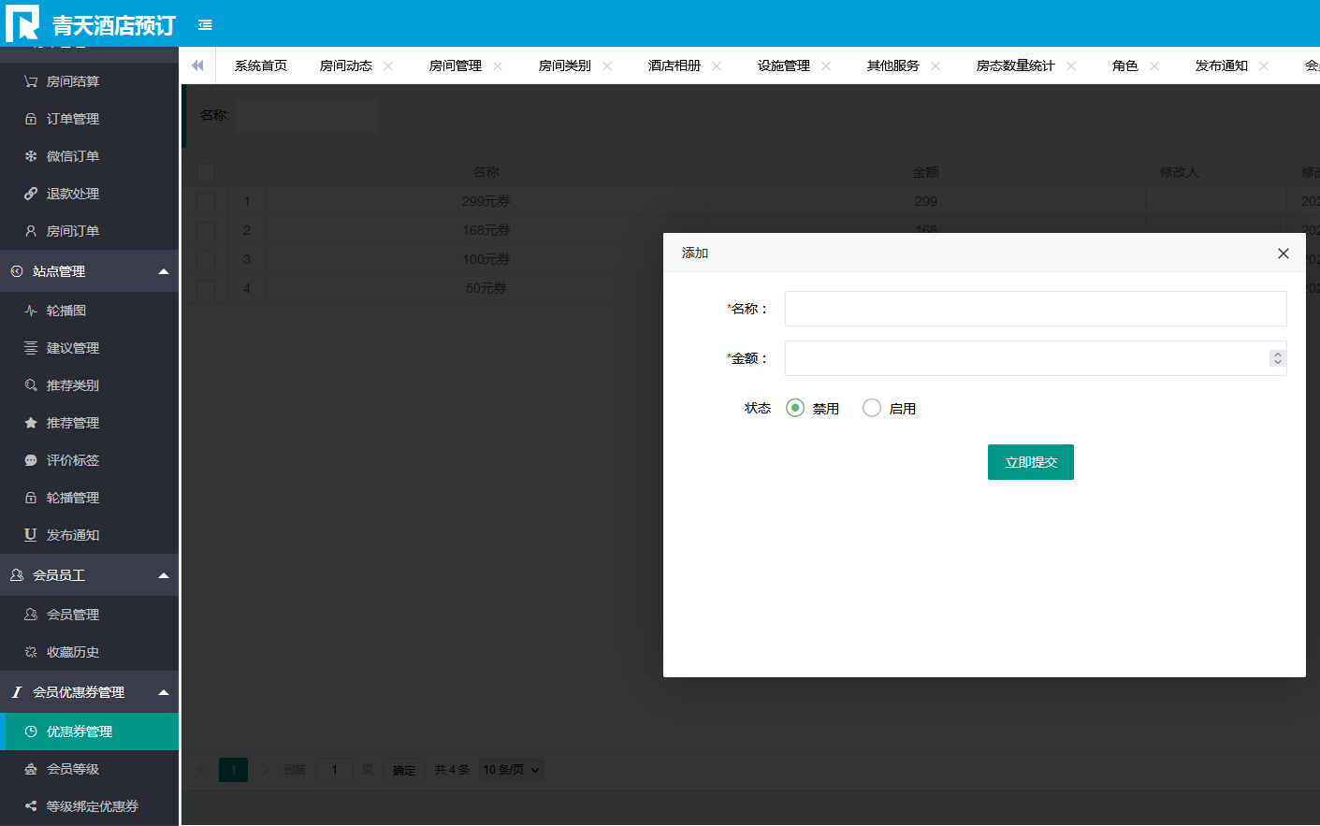Click the 立即提交 submit button
Screen dimensions: 1320x826
tap(1031, 462)
